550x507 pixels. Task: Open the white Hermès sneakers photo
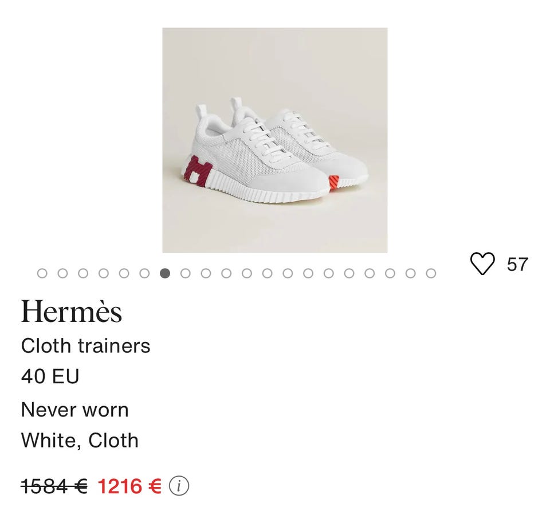pos(274,140)
